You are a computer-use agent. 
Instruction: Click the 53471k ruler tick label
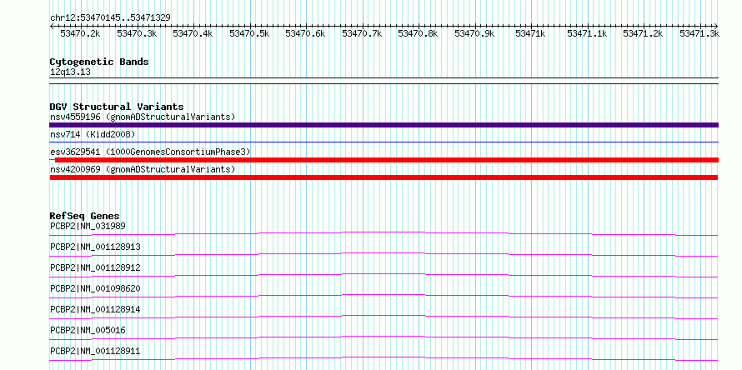coord(531,33)
